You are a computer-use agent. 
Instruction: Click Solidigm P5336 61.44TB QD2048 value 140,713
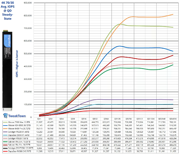pos(162,132)
